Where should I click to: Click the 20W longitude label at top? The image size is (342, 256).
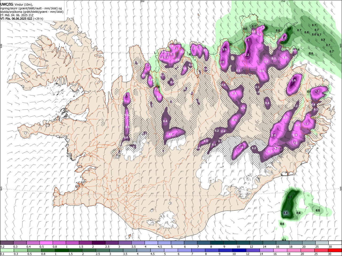[x=142, y=1]
